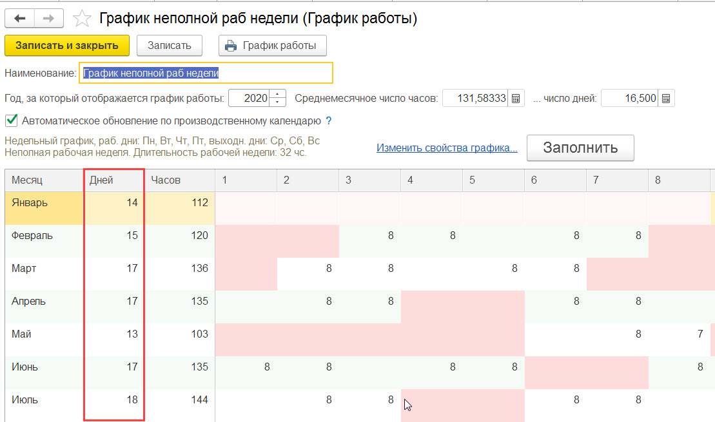Toggle automatic update by production calendar checkbox
The image size is (715, 422).
point(12,120)
